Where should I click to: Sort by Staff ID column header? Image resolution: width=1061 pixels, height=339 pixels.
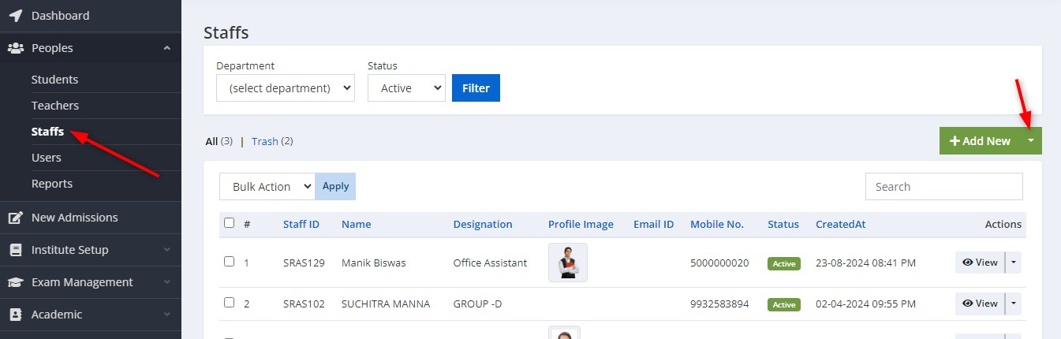301,224
